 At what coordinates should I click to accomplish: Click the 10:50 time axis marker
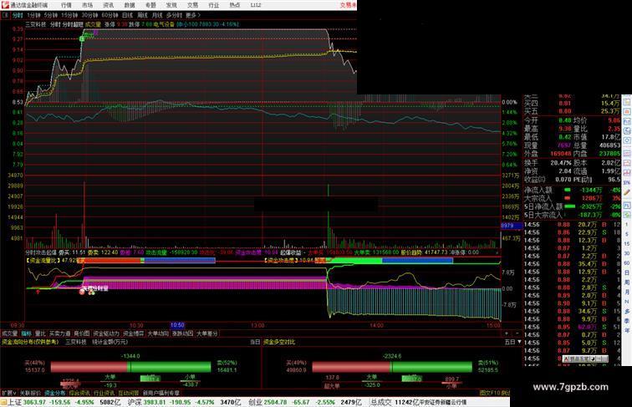pos(177,325)
